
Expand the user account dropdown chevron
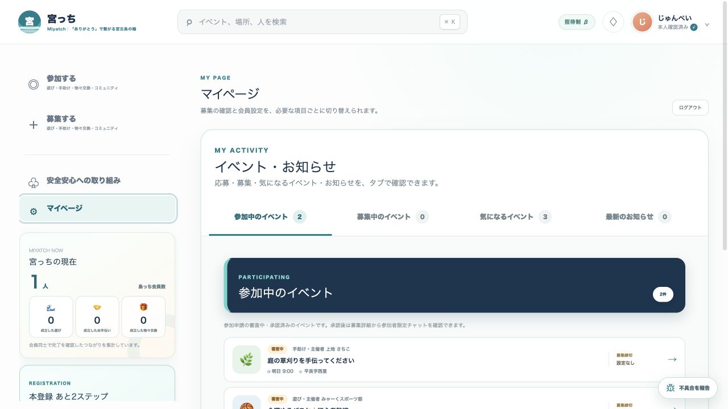tap(707, 24)
